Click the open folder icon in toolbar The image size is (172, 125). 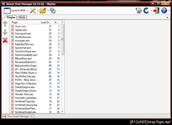[43, 11]
